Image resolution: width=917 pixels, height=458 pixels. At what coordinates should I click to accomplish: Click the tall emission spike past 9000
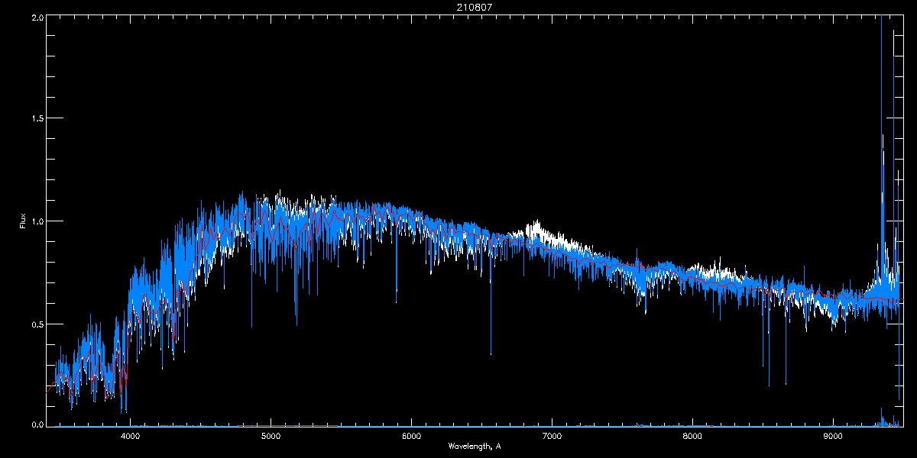(x=883, y=153)
